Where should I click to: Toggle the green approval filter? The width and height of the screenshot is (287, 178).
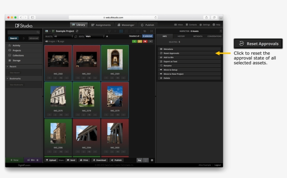(134, 41)
